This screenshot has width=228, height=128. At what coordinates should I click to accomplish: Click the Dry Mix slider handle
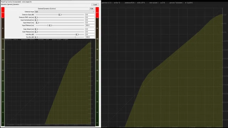tap(36, 37)
